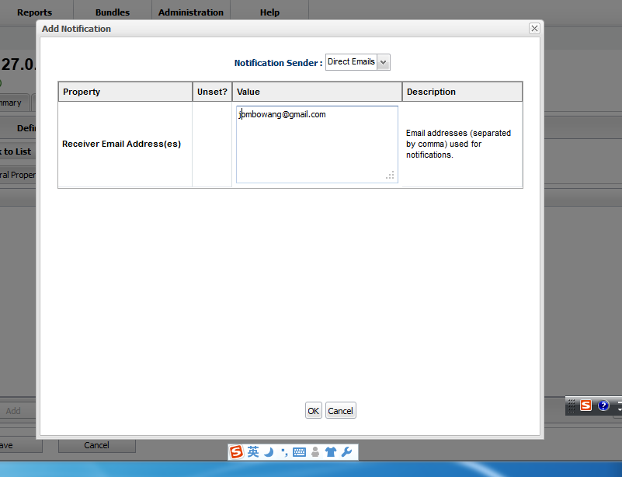Close the Add Notification dialog
The width and height of the screenshot is (622, 477).
tap(534, 29)
